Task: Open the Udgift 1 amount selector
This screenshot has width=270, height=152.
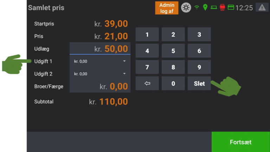Action: (100, 61)
